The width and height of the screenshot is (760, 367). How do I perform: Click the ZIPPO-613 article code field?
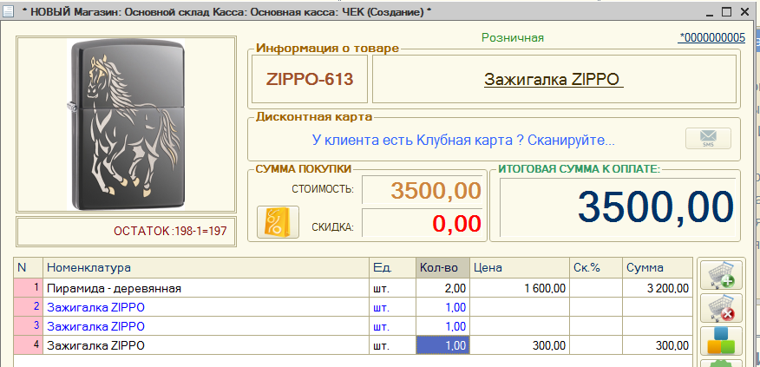click(x=310, y=79)
